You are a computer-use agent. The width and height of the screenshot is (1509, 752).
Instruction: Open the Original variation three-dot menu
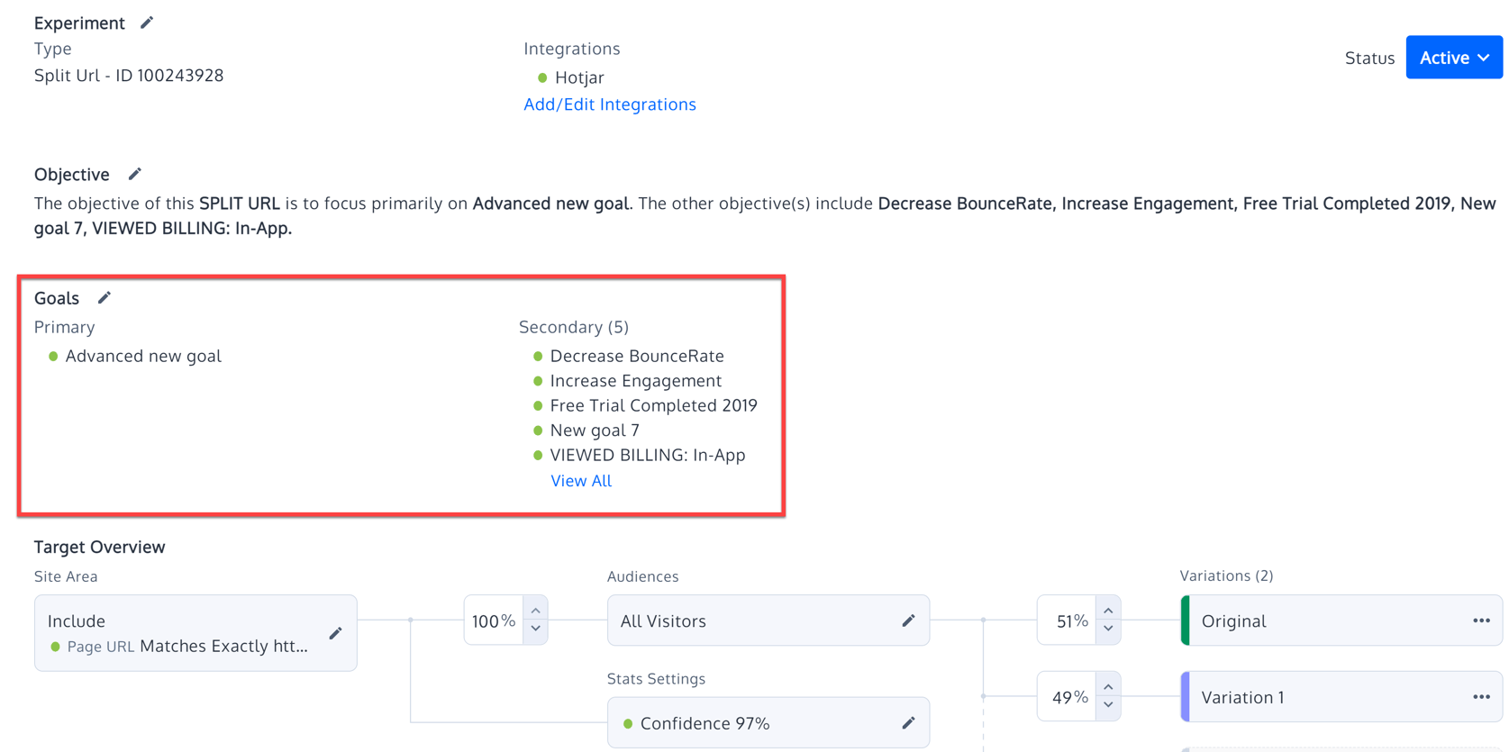coord(1481,621)
